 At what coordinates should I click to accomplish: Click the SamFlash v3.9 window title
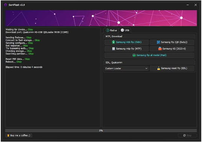pyautogui.click(x=17, y=5)
